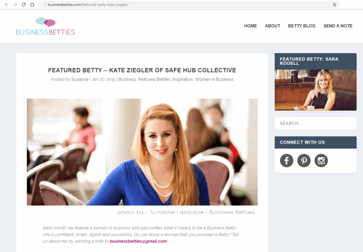Viewport: 363px width, 252px height.
Task: Open Sara Rodell featured photo thumbnail
Action: click(x=315, y=90)
